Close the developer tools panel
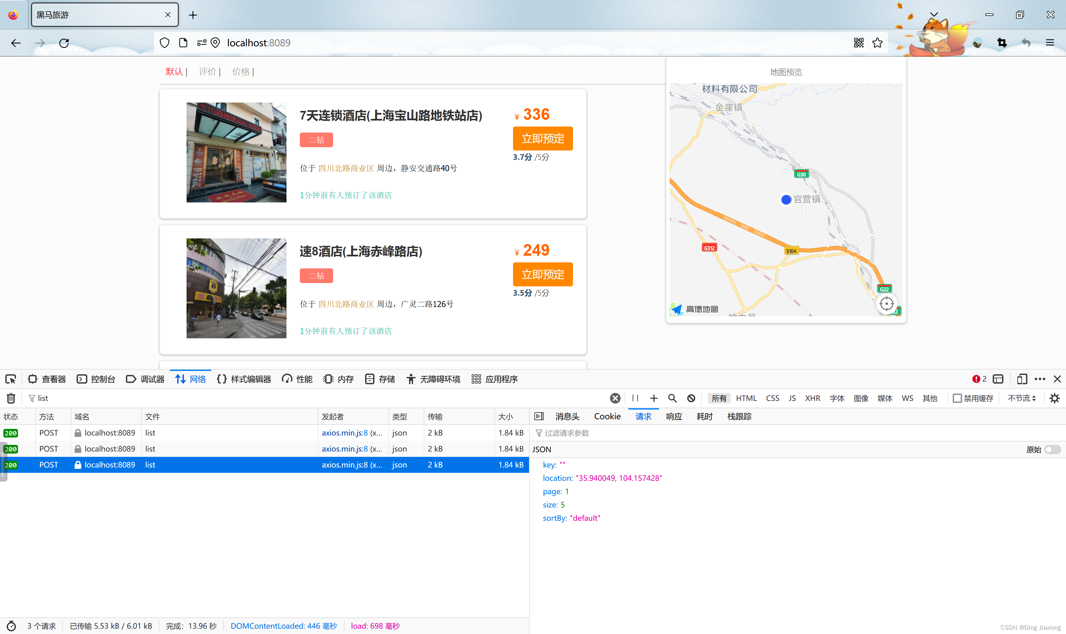The height and width of the screenshot is (634, 1066). click(1057, 379)
